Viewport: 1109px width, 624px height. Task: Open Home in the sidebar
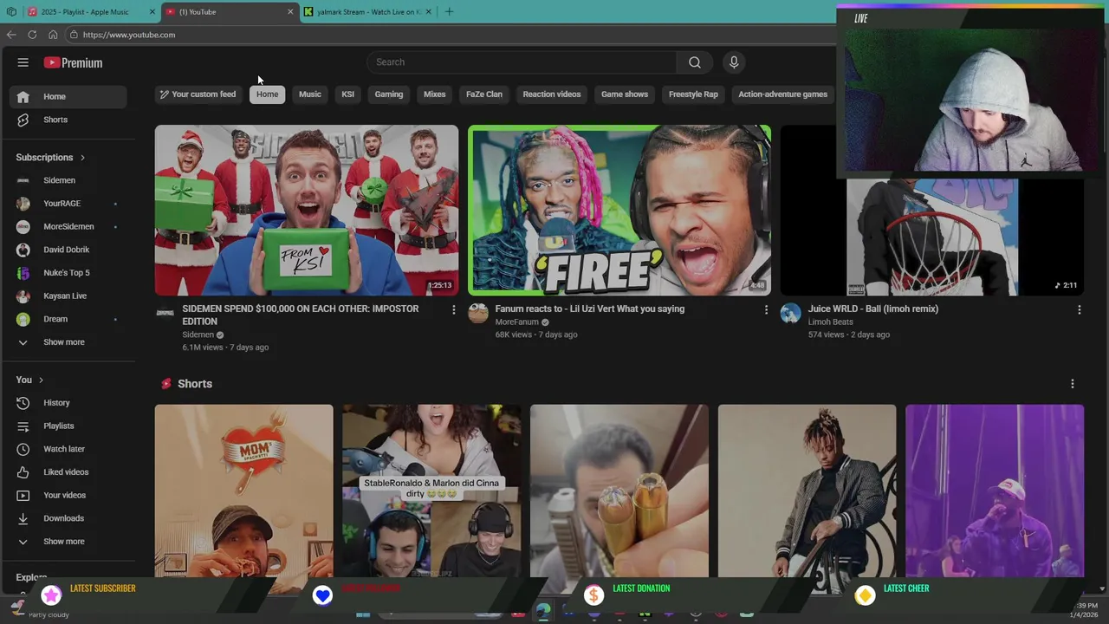coord(68,97)
